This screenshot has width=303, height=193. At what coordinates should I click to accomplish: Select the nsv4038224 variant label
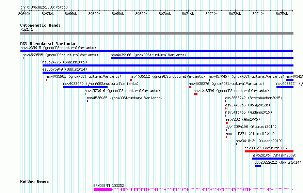(x=289, y=84)
